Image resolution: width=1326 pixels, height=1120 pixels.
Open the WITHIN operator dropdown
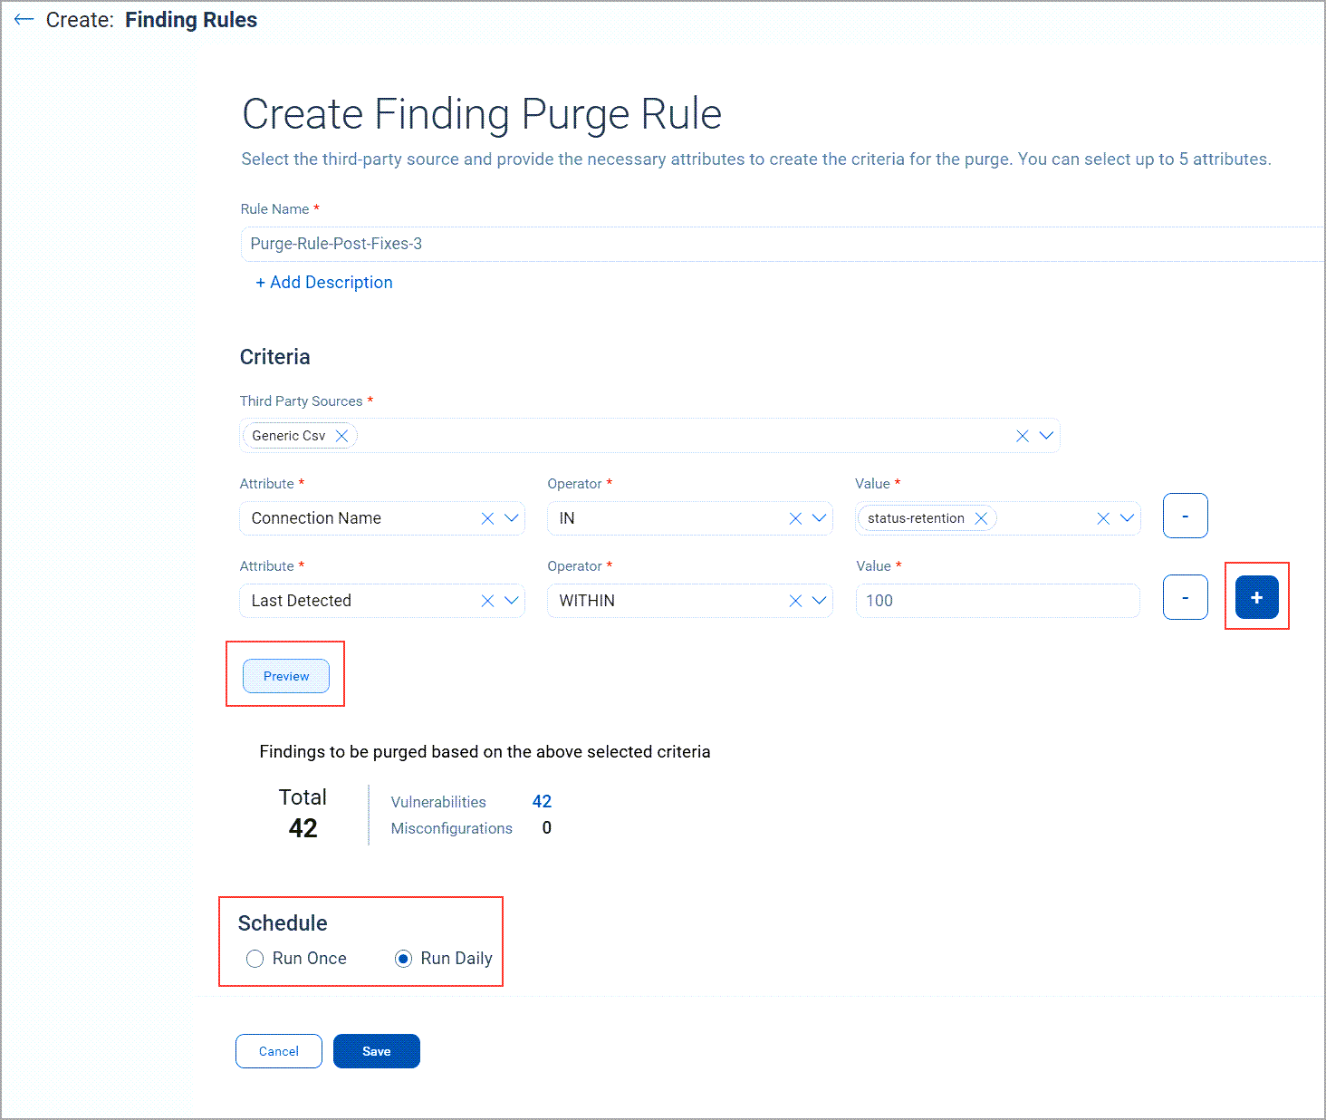pyautogui.click(x=819, y=601)
